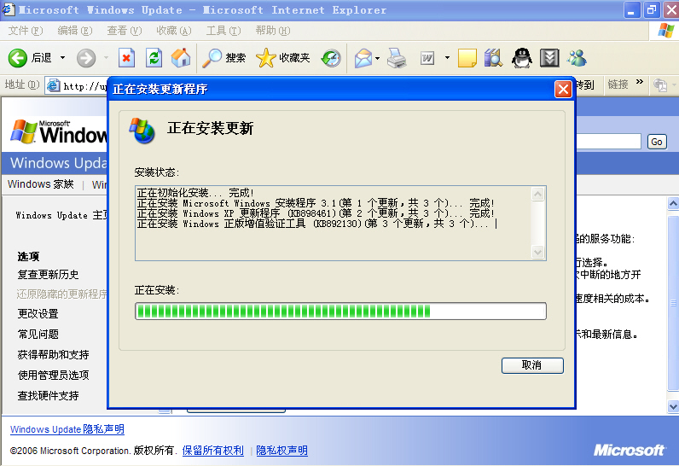Open Search pane with magnifier icon
This screenshot has width=679, height=466.
coord(212,57)
